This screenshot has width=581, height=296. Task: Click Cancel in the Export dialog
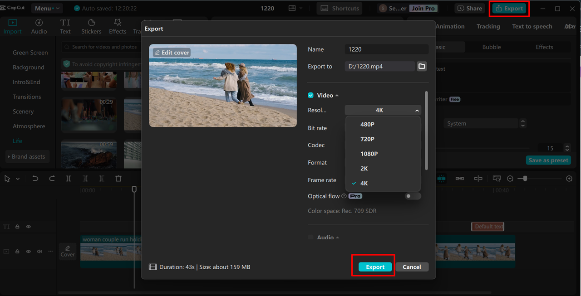412,267
